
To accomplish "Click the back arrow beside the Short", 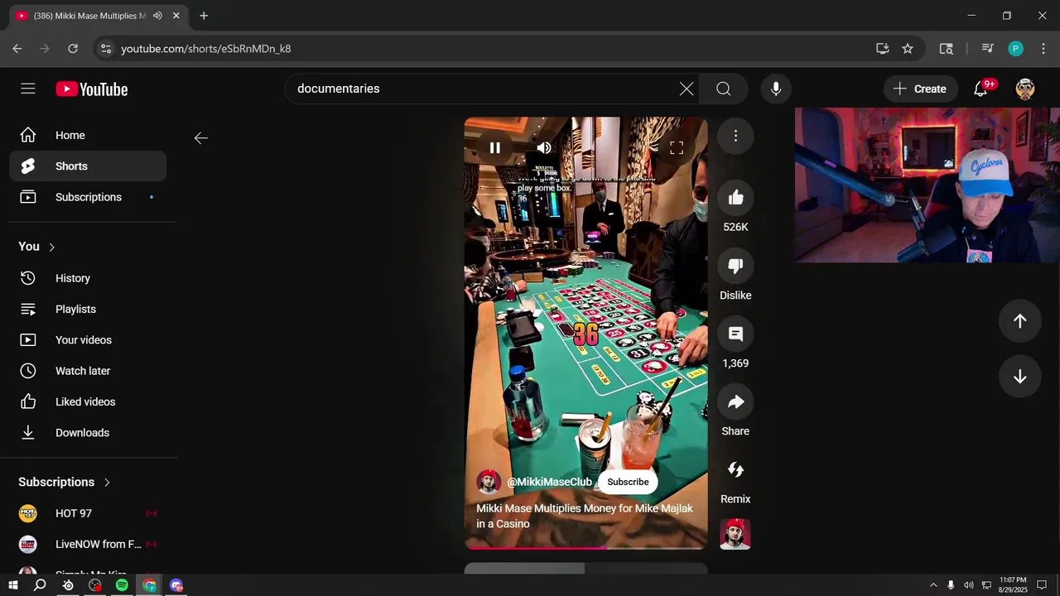I will click(201, 138).
